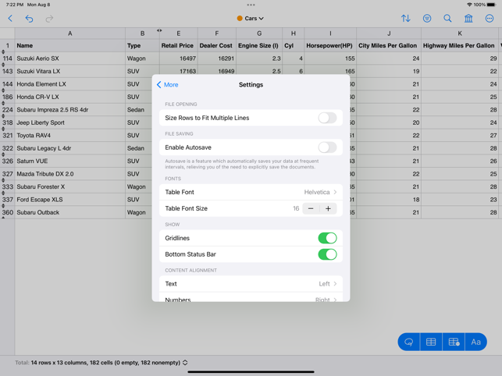Select Retail Price value 16497
Screen dimensions: 502x376
[x=178, y=59]
